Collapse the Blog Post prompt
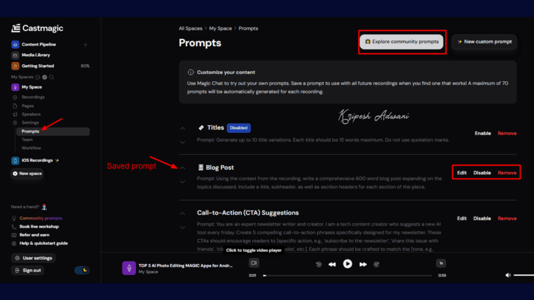This screenshot has width=534, height=300. [x=183, y=169]
